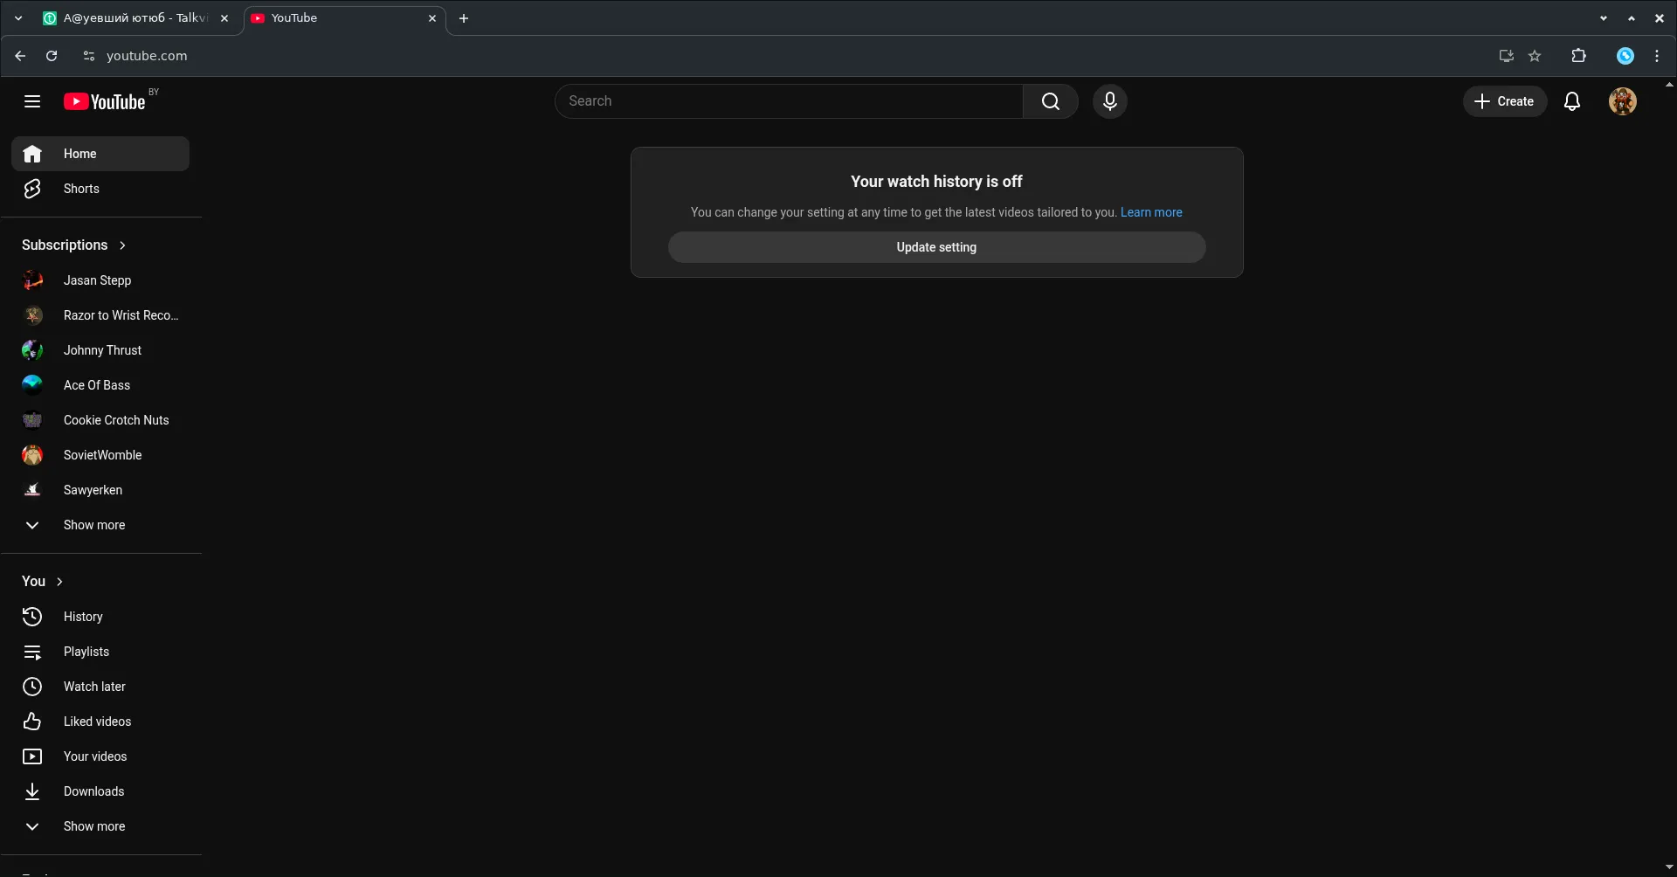The height and width of the screenshot is (877, 1677).
Task: Open the browser profile icon
Action: [1625, 56]
